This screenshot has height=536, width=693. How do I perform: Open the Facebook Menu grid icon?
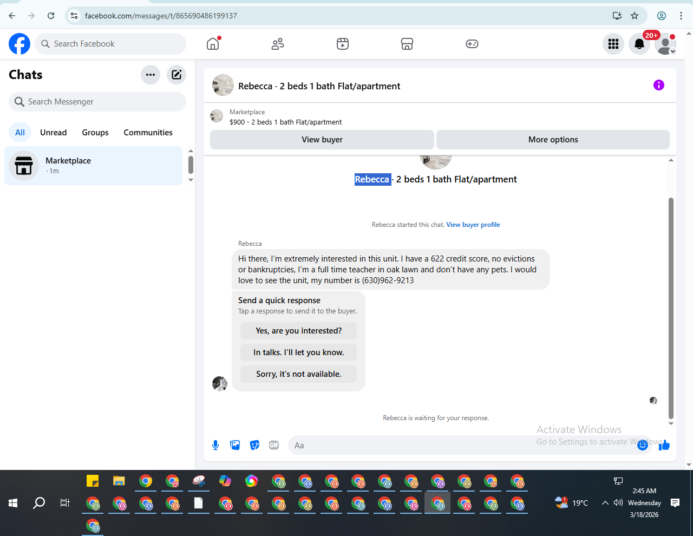click(613, 44)
